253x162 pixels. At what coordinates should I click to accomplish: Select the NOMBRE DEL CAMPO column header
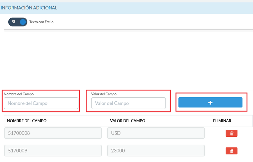27,121
